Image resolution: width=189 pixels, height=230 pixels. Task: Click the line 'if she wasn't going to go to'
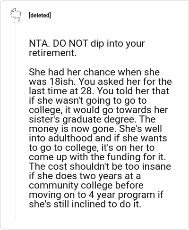[x=88, y=100]
